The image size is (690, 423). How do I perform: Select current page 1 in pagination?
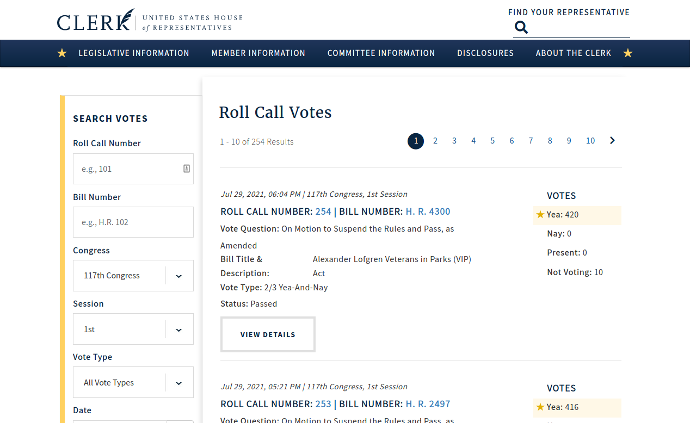coord(416,141)
